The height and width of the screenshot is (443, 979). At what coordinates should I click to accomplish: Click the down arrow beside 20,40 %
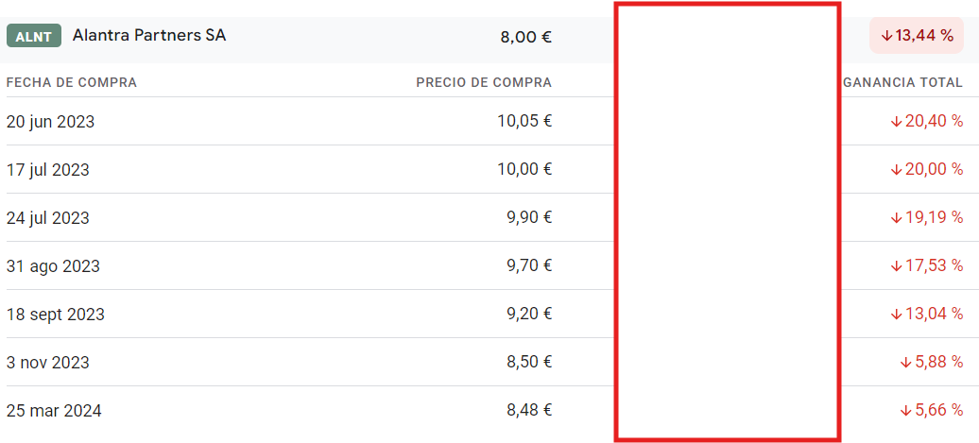[x=896, y=122]
